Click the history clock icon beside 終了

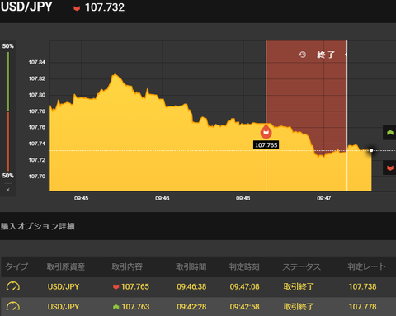pos(303,54)
